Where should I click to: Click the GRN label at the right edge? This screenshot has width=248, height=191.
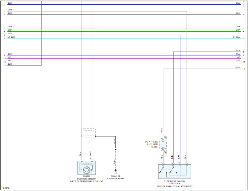(238, 30)
